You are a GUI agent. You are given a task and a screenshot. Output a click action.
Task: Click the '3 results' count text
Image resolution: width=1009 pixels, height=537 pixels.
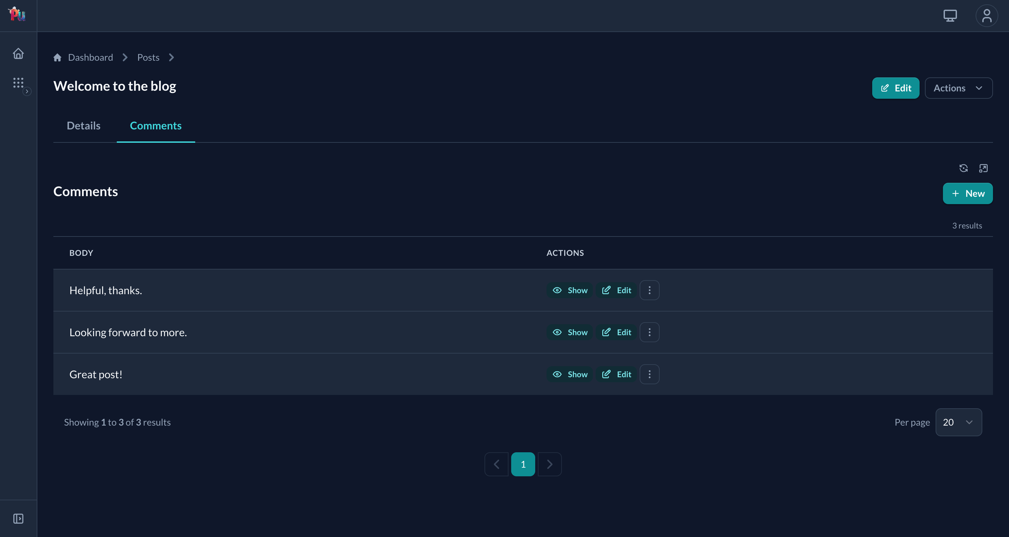967,225
